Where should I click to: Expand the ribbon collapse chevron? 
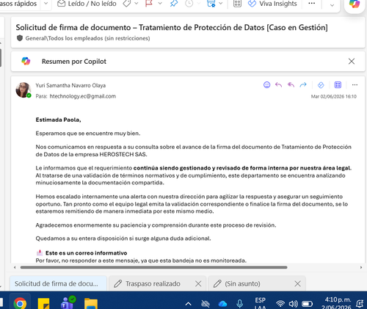332,5
